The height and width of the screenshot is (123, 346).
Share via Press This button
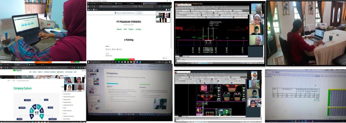click(108, 49)
